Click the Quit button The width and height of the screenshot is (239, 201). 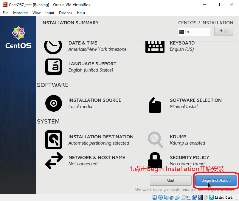pos(170,180)
